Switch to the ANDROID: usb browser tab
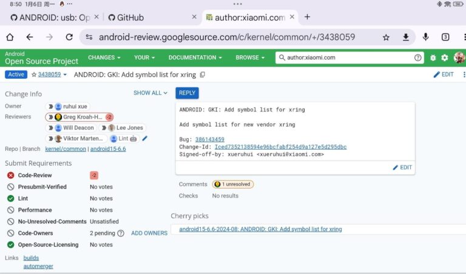Screen dimensions: 466x274 49,17
